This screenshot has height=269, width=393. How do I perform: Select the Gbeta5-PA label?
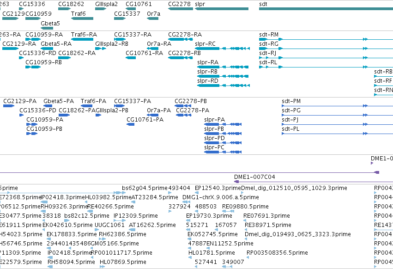pyautogui.click(x=59, y=101)
